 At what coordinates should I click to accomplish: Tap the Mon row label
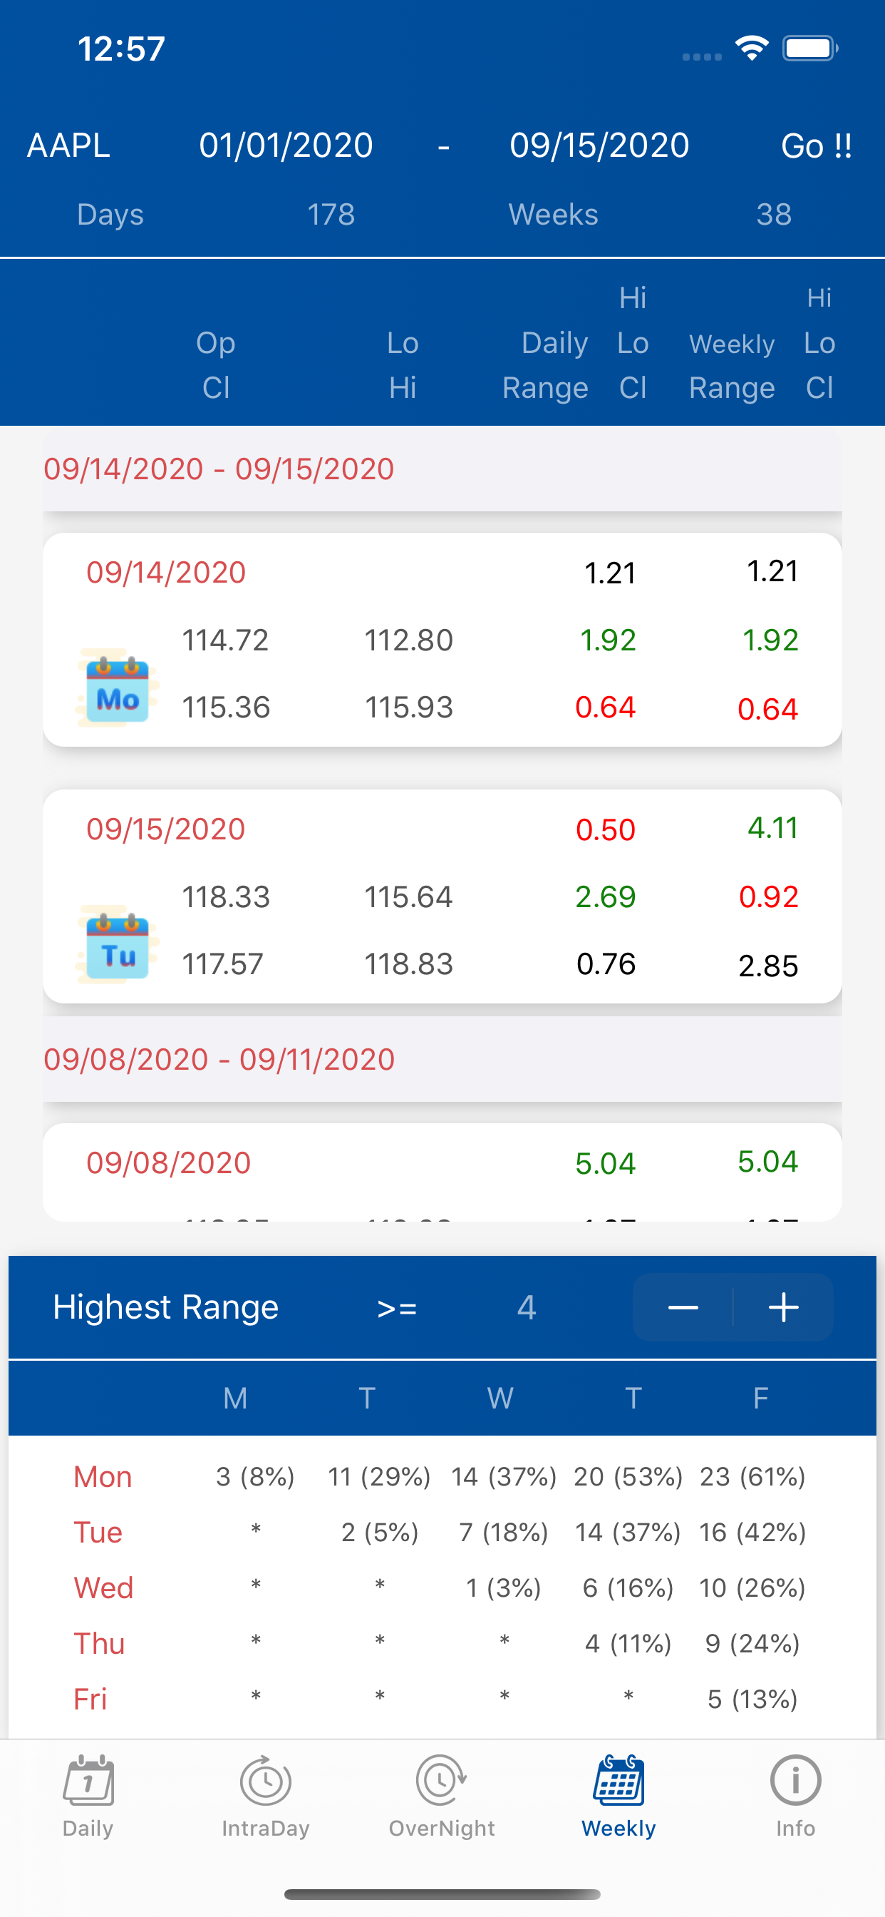(103, 1477)
